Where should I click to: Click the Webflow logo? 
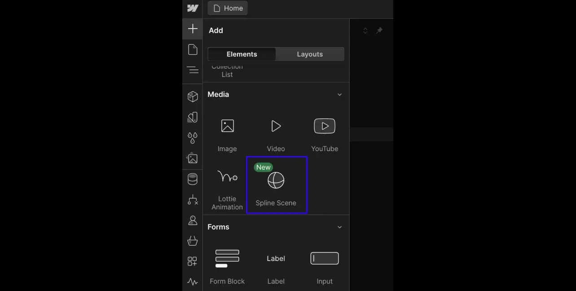pyautogui.click(x=192, y=8)
